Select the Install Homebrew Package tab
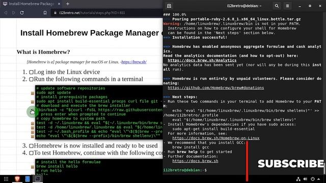 pyautogui.click(x=31, y=4)
